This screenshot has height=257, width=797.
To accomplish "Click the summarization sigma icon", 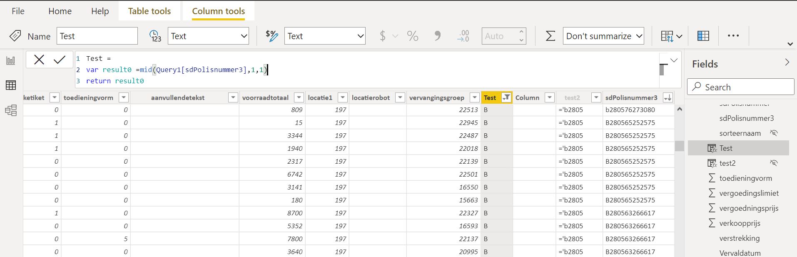I will tap(550, 36).
